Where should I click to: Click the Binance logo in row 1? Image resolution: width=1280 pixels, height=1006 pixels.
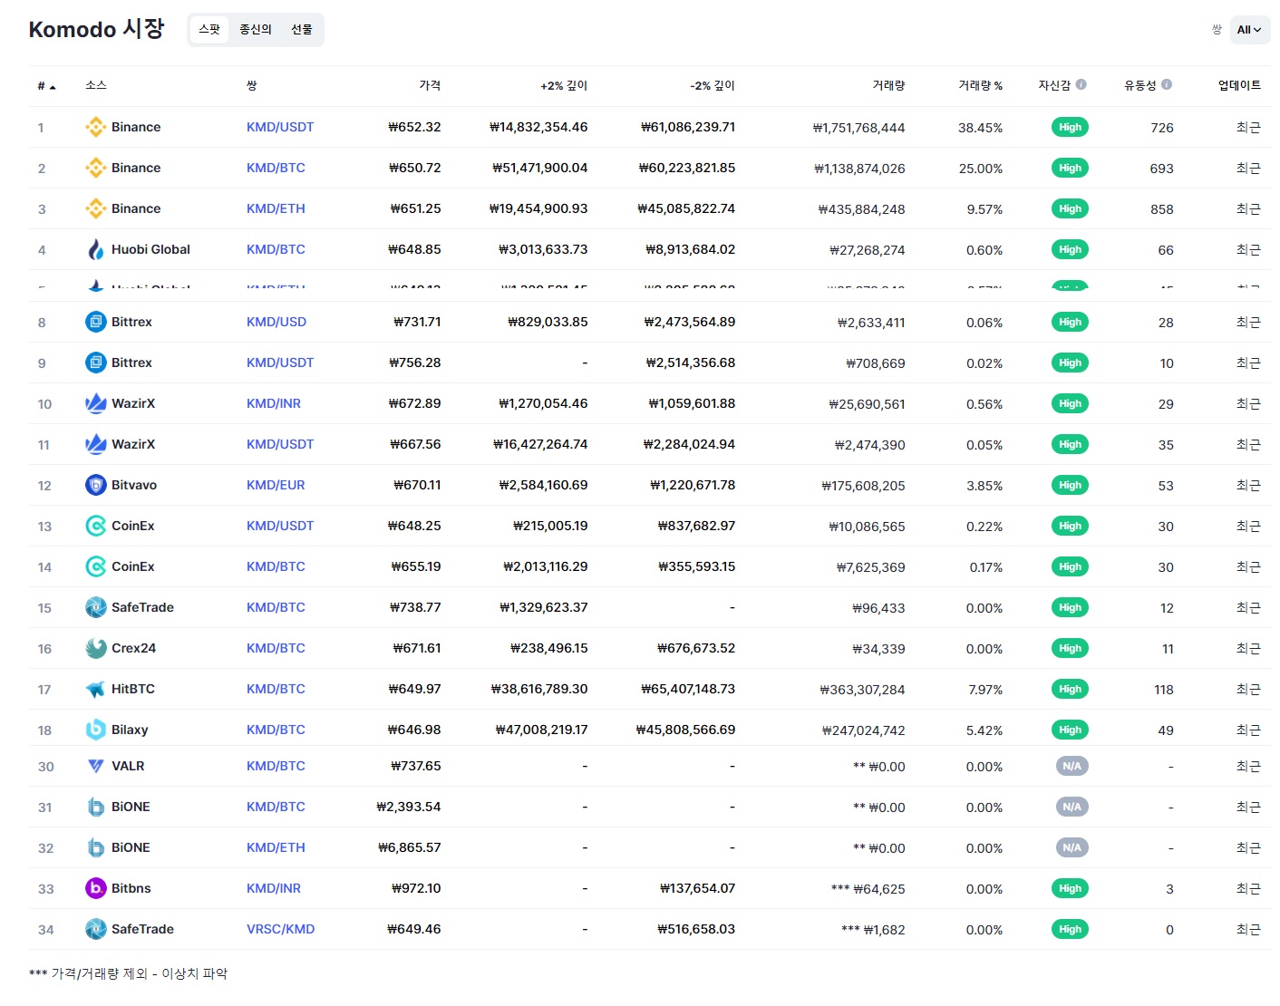[95, 127]
